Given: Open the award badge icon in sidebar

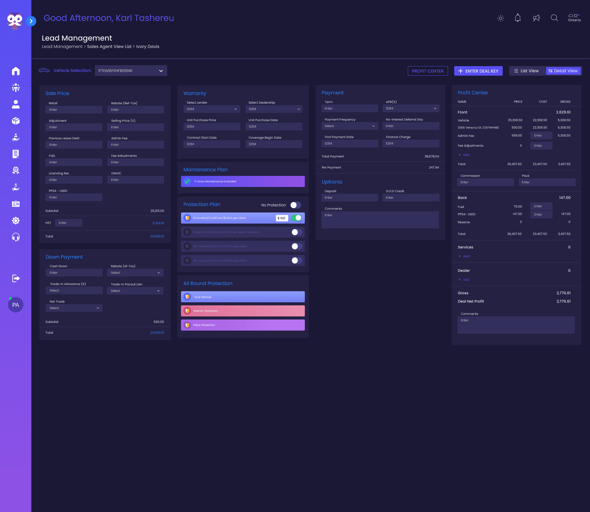Looking at the screenshot, I should click(x=16, y=170).
